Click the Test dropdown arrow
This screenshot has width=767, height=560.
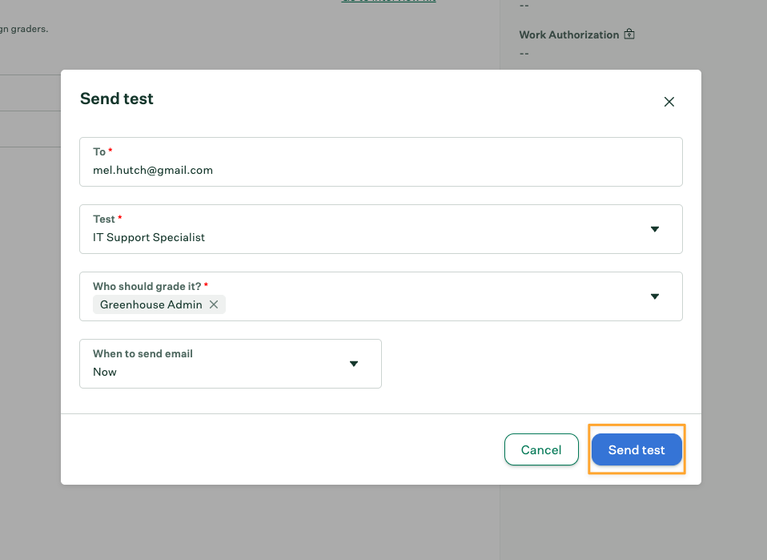[x=654, y=229]
